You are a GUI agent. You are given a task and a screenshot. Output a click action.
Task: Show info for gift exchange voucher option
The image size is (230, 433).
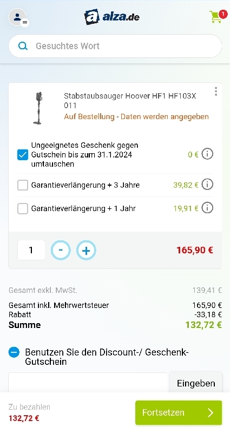[207, 154]
